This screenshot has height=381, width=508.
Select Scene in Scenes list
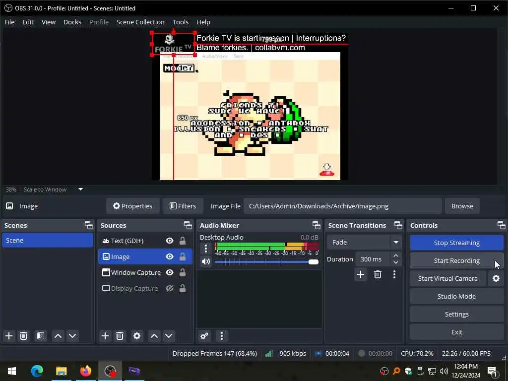[x=47, y=241]
